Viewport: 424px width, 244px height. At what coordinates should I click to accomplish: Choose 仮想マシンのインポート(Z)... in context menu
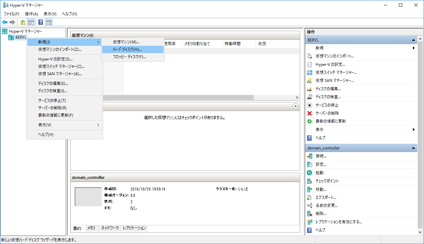tap(65, 49)
